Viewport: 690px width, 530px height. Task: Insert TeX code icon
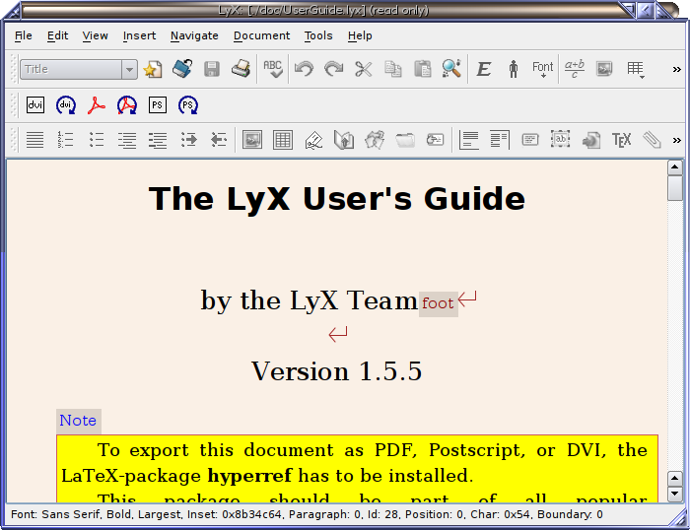click(621, 140)
